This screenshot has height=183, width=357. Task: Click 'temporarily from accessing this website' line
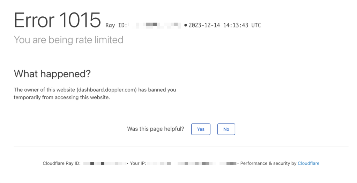pos(62,97)
